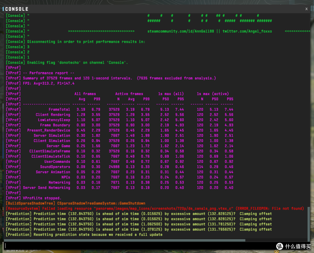Select the BuildSparseShadowTree GameShutdown line
The height and width of the screenshot is (253, 314).
(x=76, y=203)
